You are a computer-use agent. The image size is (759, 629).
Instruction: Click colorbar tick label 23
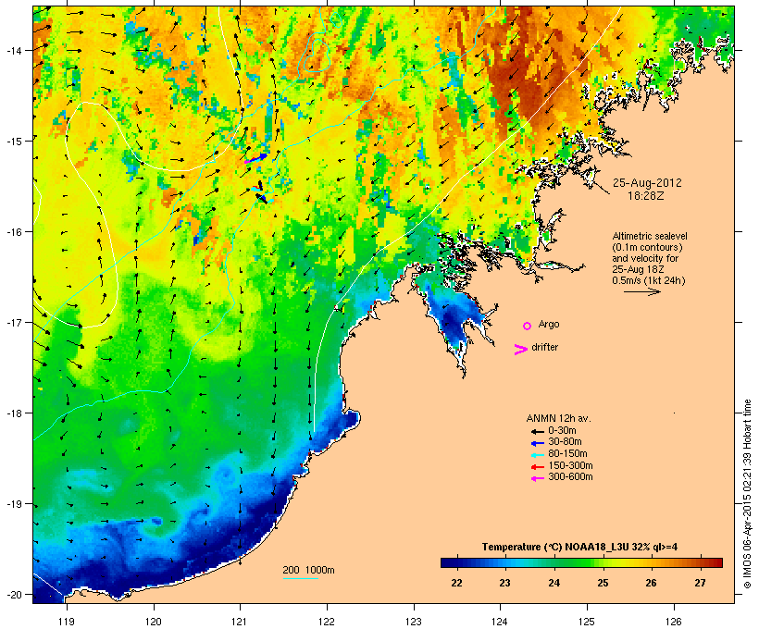[x=504, y=583]
